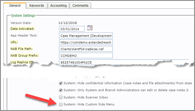Click the Date Activated input field
Image resolution: width=195 pixels, height=111 pixels.
pyautogui.click(x=72, y=29)
